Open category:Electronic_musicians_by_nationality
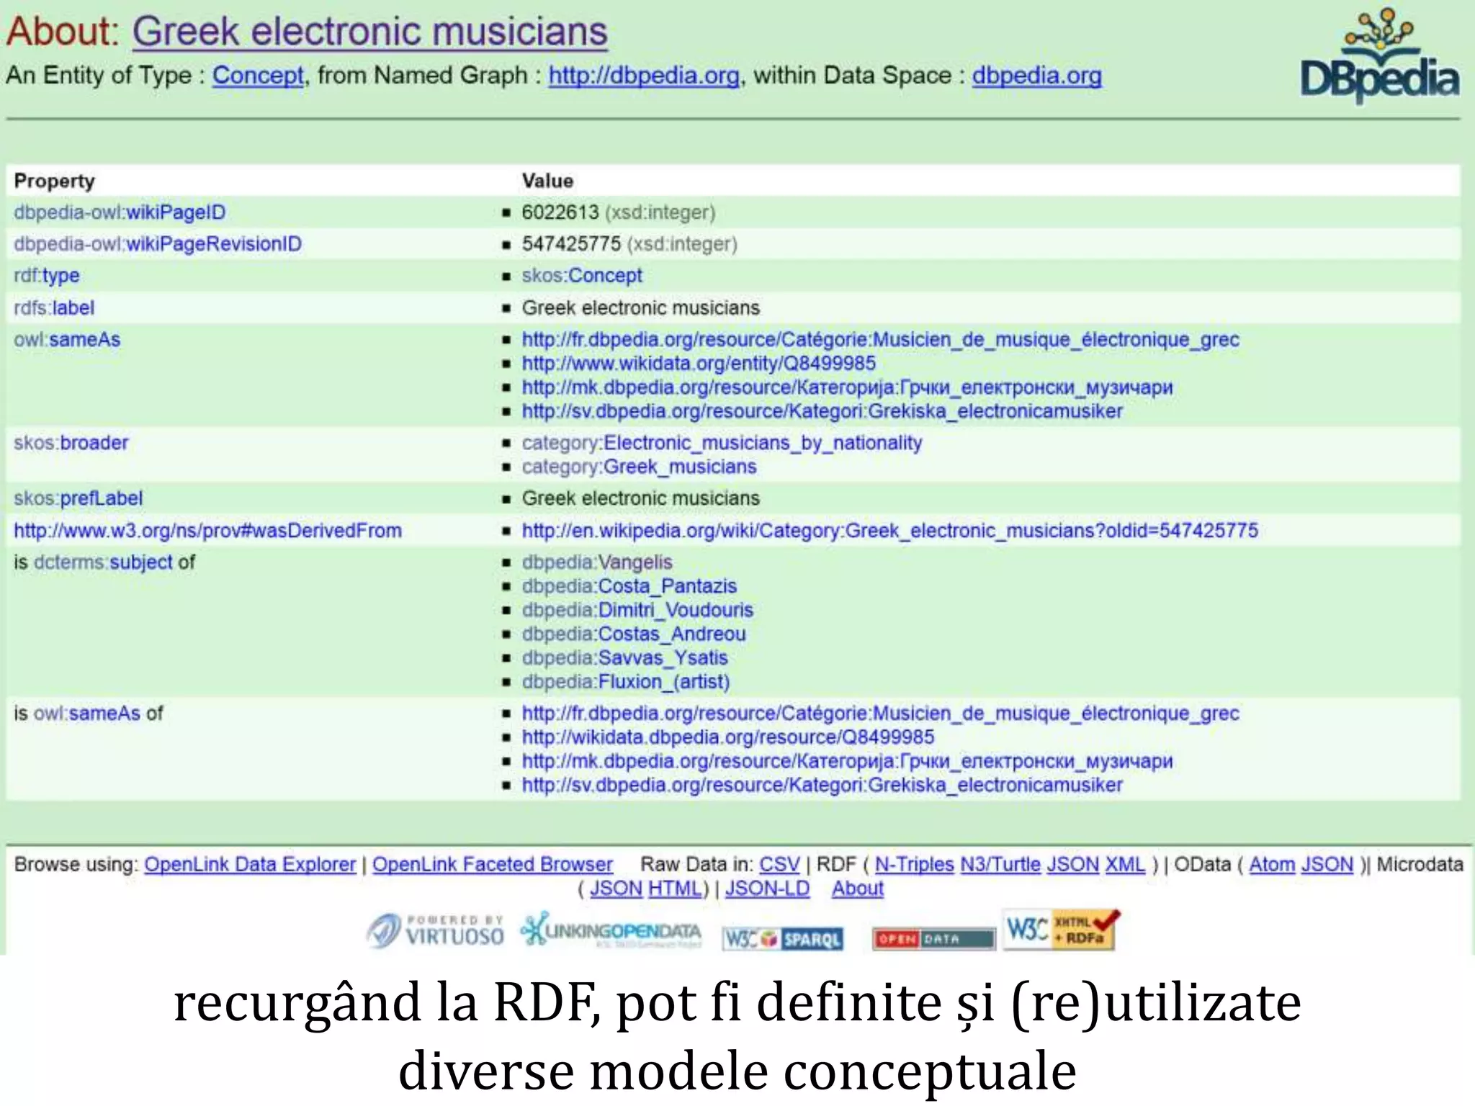The height and width of the screenshot is (1106, 1475). pos(722,443)
